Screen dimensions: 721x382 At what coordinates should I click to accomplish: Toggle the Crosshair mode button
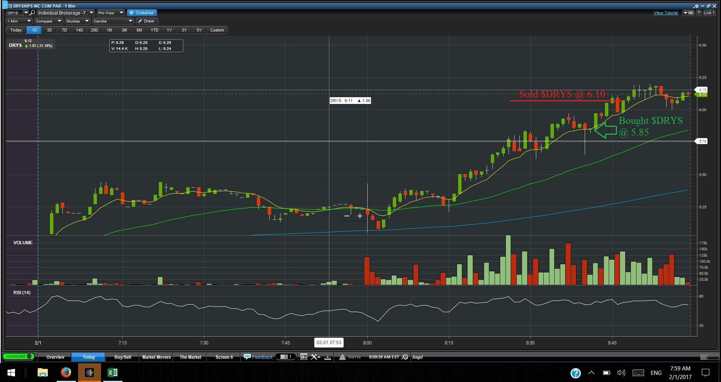(142, 13)
